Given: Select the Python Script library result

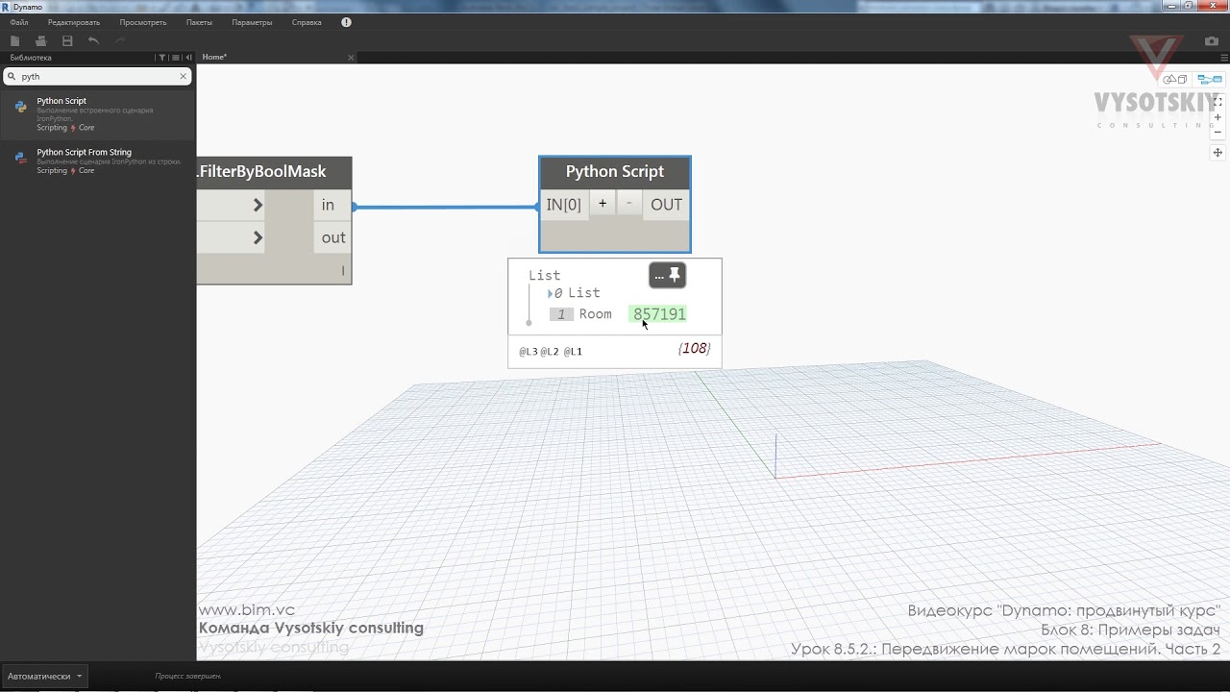Looking at the screenshot, I should [97, 113].
